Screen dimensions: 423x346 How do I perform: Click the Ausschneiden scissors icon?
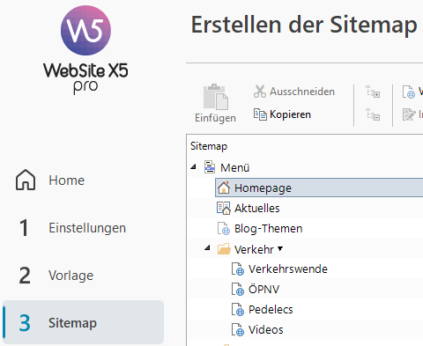pyautogui.click(x=260, y=92)
